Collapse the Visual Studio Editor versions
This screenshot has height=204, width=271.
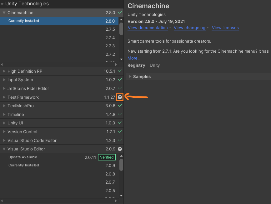(x=4, y=149)
